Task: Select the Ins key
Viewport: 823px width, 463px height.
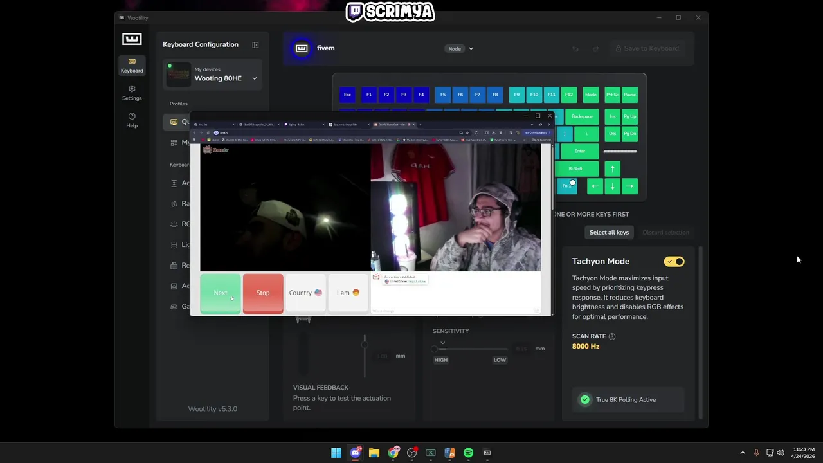Action: (613, 116)
